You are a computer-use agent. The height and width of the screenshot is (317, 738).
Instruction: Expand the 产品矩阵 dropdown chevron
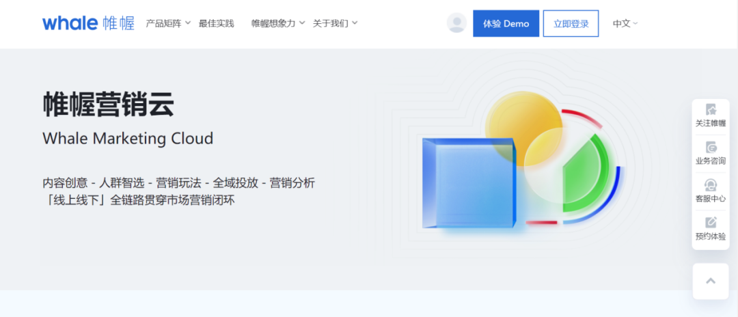pyautogui.click(x=187, y=23)
